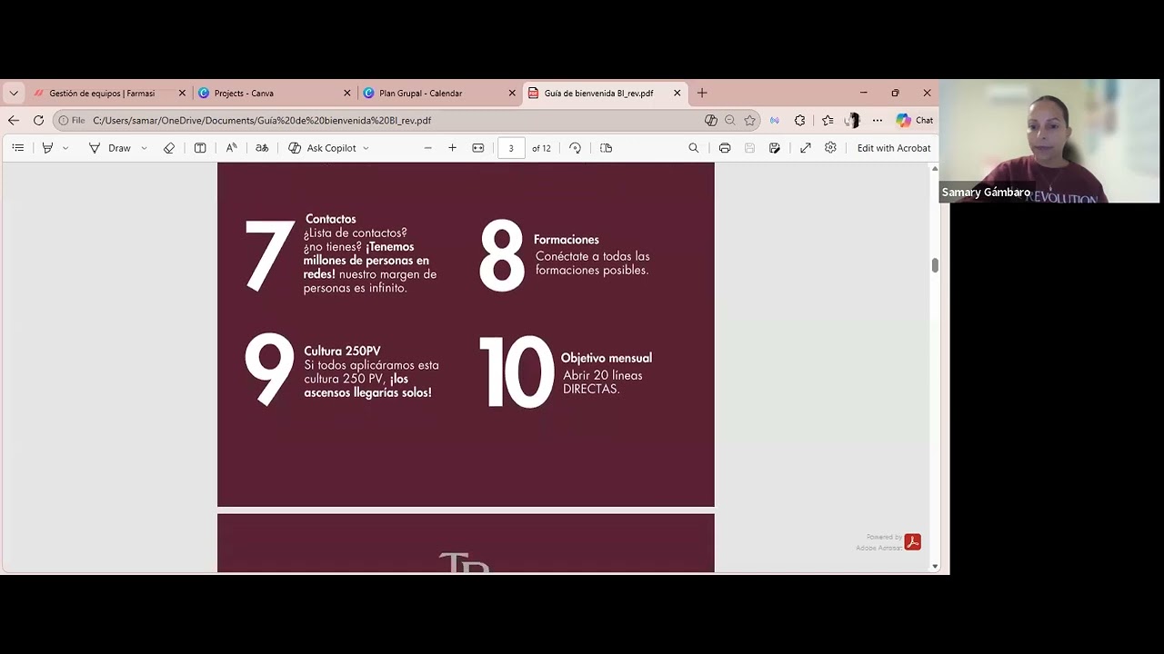This screenshot has width=1164, height=654.
Task: Close the Projects - Canva tab
Action: tap(346, 93)
